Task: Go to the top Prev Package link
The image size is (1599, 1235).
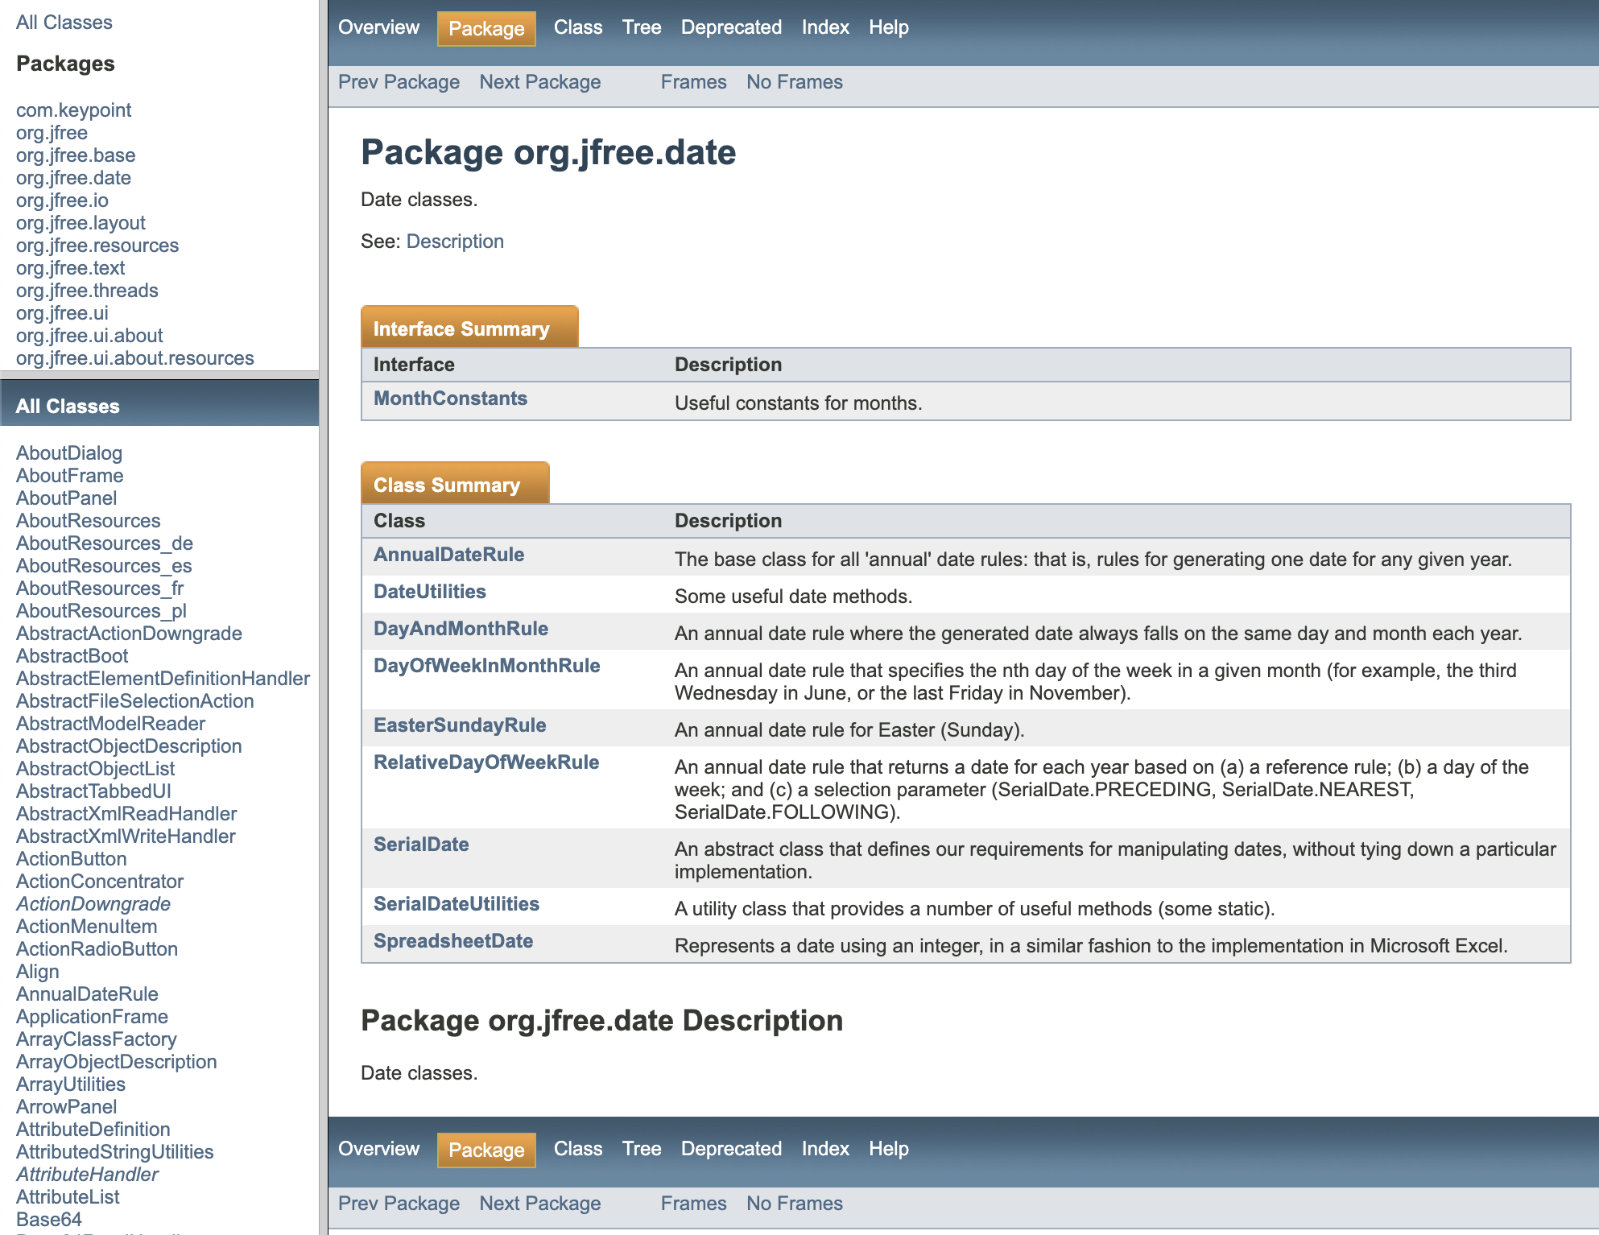Action: (x=399, y=82)
